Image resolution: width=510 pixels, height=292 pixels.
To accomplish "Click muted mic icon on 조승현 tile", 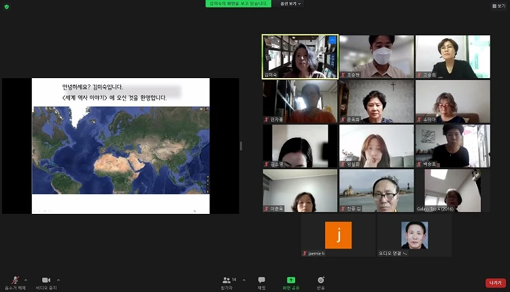I will 343,75.
